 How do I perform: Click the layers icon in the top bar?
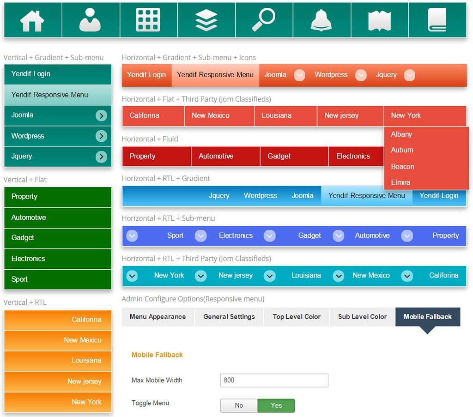pyautogui.click(x=206, y=20)
